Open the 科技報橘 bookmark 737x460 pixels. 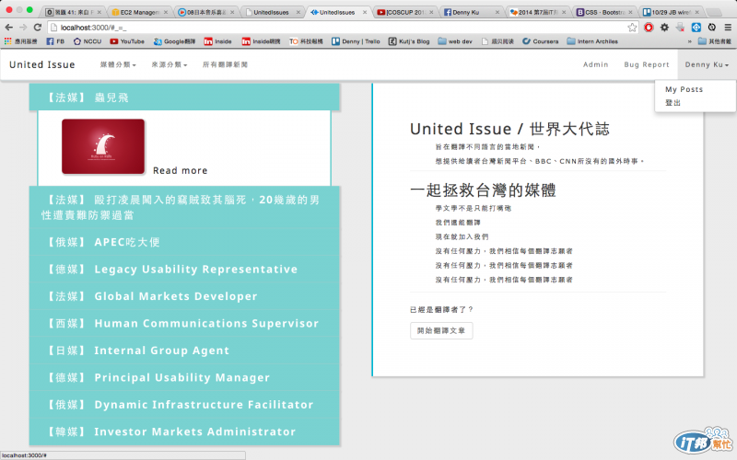[x=306, y=41]
